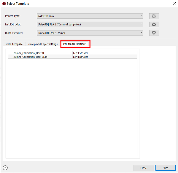Open the Group and Layer Settings tab
The image size is (178, 173).
pyautogui.click(x=43, y=44)
